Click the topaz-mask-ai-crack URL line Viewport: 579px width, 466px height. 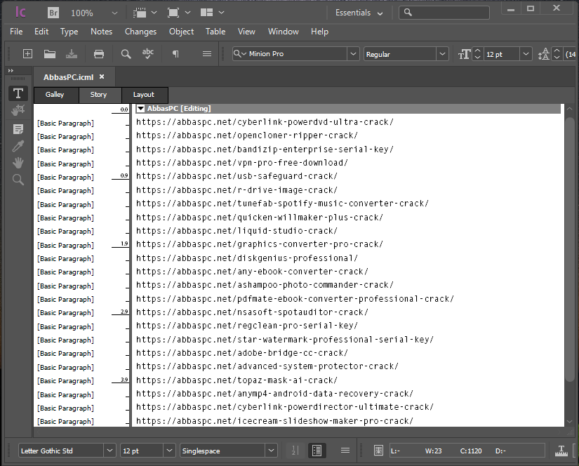pyautogui.click(x=237, y=380)
